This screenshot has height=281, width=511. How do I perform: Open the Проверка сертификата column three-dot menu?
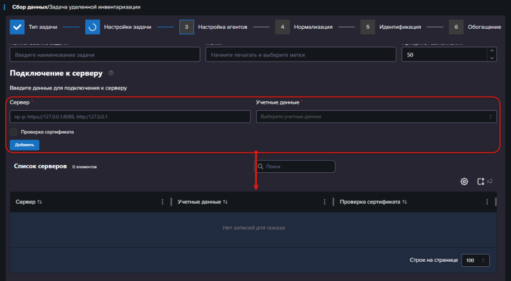[x=488, y=202]
